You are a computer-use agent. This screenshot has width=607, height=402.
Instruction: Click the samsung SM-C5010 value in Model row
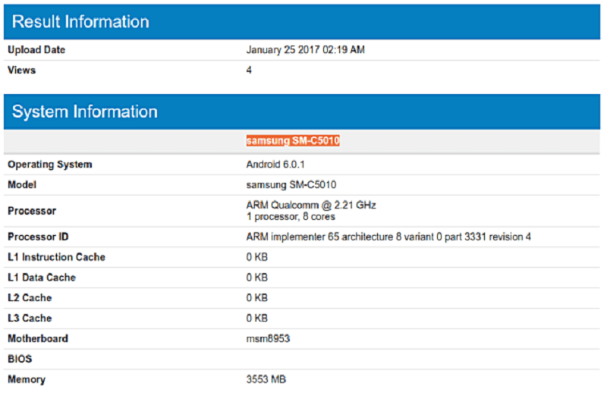point(291,185)
